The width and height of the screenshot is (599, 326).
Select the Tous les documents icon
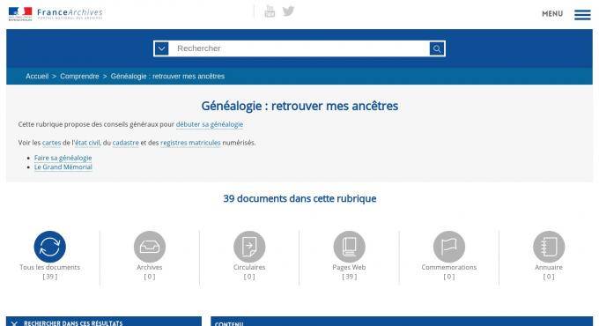click(50, 247)
